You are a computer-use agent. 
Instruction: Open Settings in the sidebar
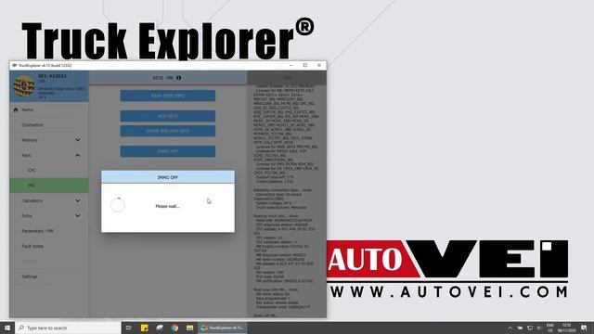click(30, 276)
